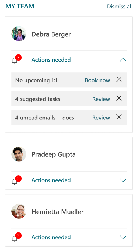Review the 4 suggested tasks
The image size is (137, 249).
tap(101, 99)
